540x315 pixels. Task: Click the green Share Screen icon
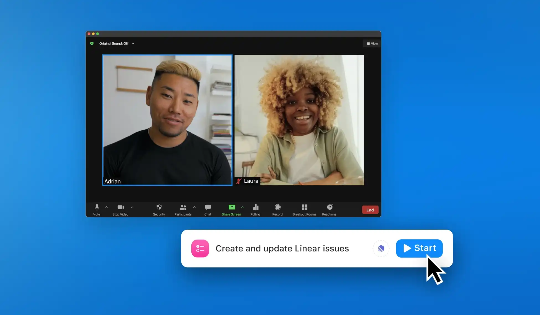click(x=232, y=207)
